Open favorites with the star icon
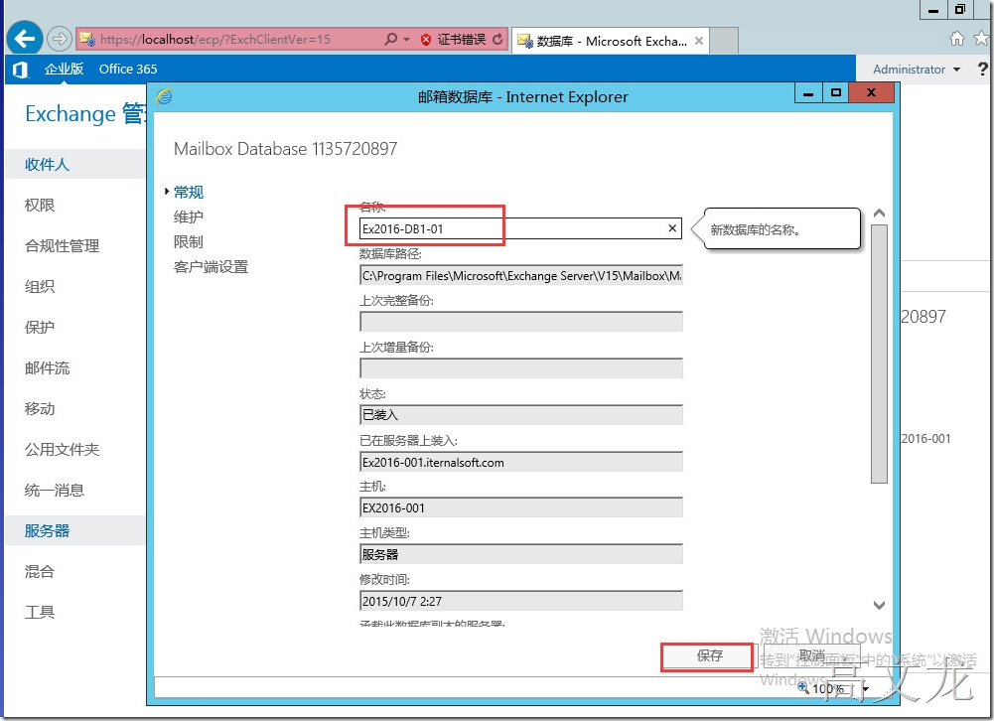Viewport: 994px width, 721px height. [981, 39]
